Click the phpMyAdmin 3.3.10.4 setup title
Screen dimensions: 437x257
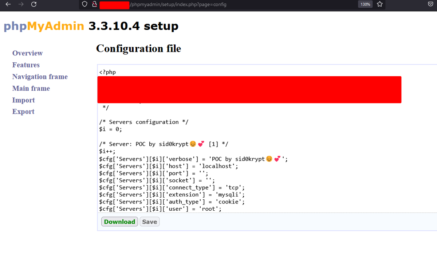pyautogui.click(x=91, y=26)
